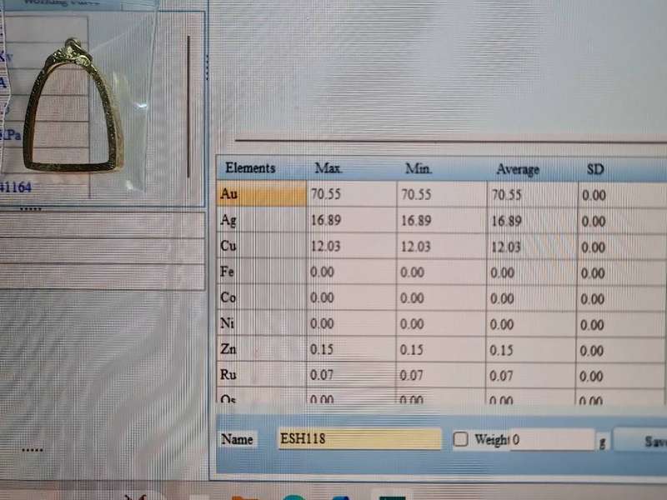
Task: Select the Zn element cell
Action: 261,350
